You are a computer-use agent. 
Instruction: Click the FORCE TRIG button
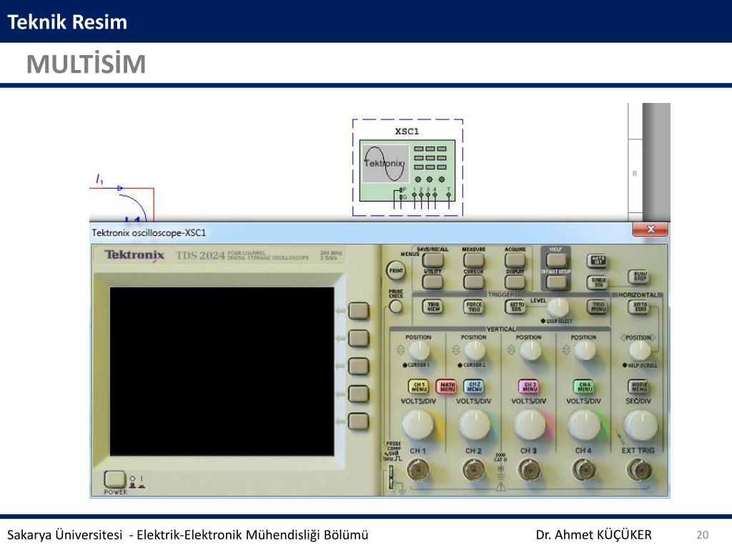(474, 307)
